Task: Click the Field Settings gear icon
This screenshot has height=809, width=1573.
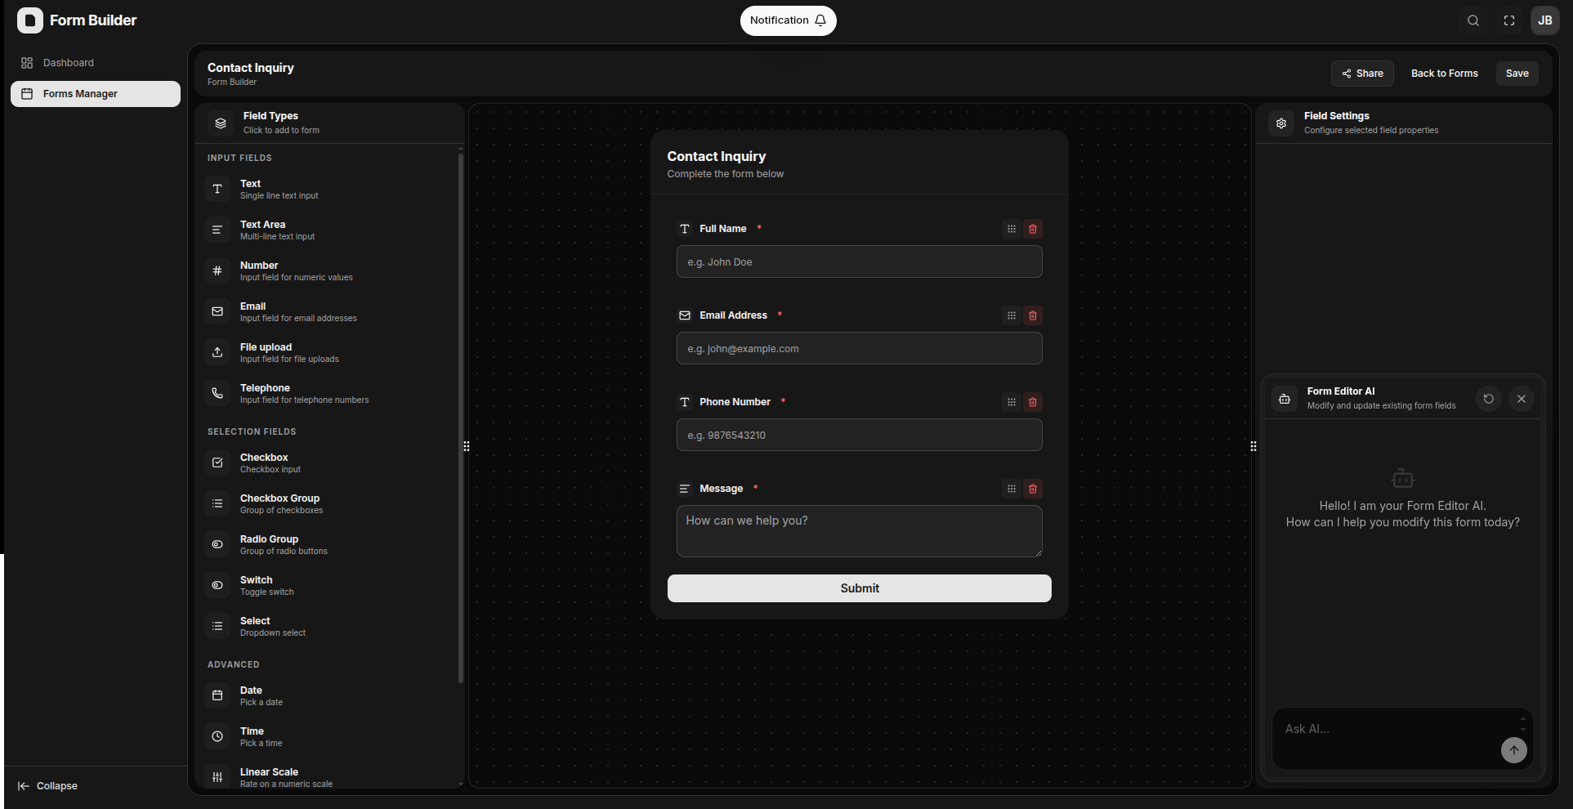Action: pos(1281,123)
